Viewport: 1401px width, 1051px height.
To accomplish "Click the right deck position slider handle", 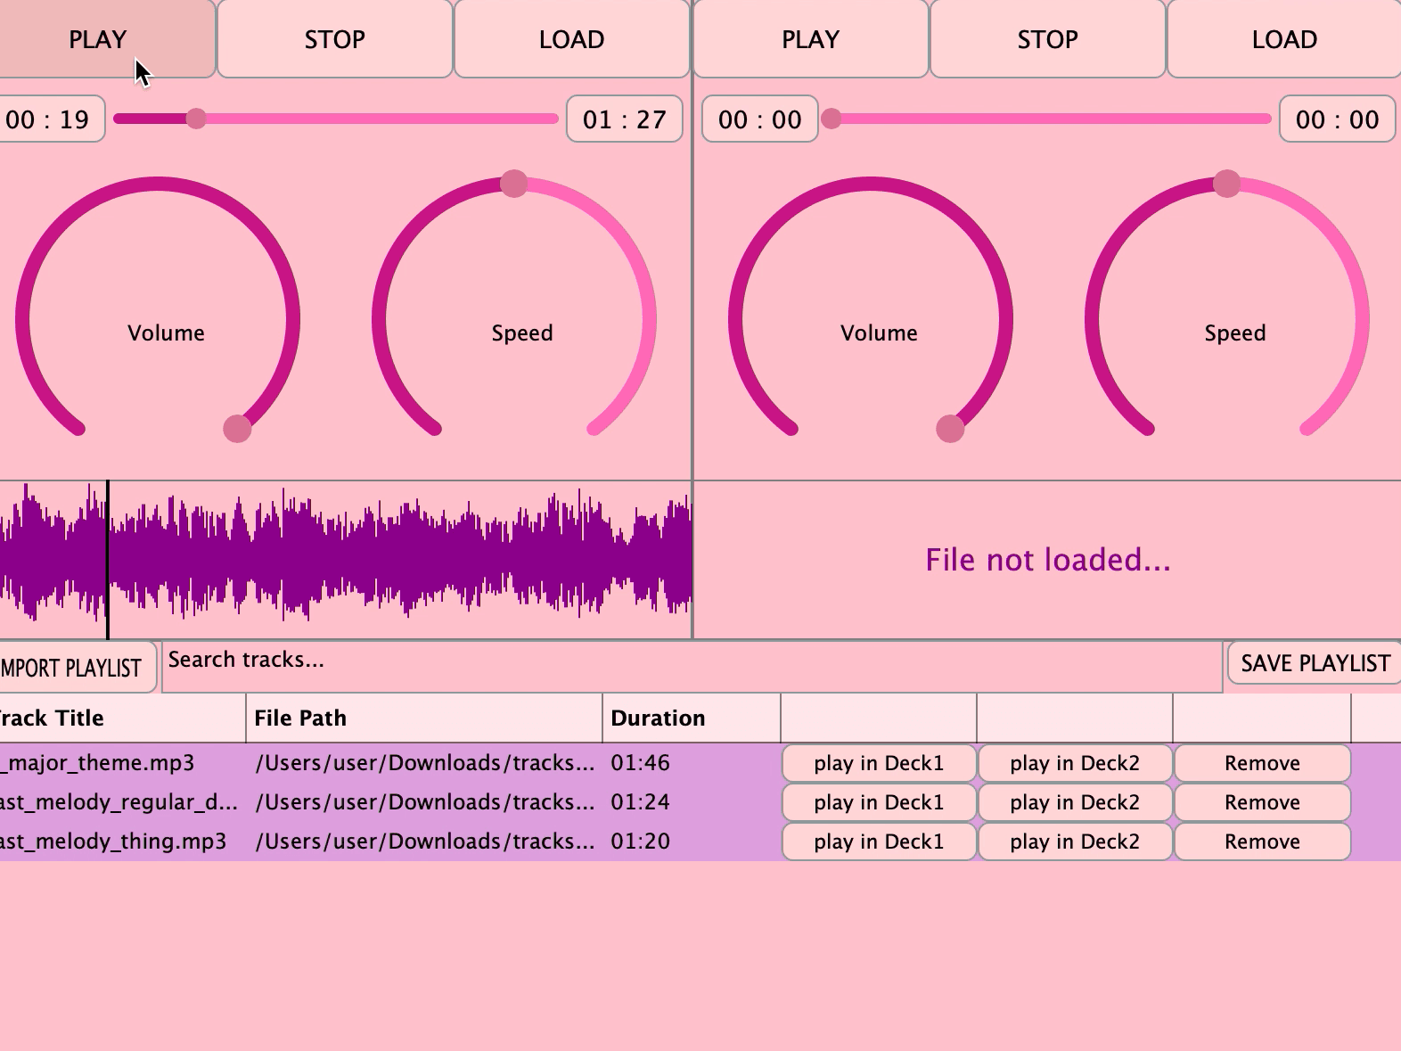I will tap(831, 119).
